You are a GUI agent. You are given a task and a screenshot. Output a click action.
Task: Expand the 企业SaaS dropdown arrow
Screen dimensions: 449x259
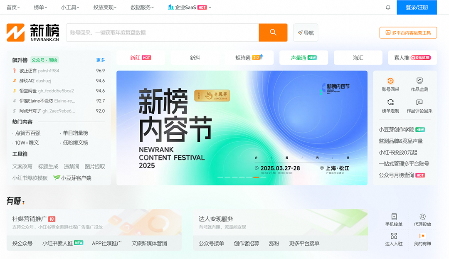[210, 7]
